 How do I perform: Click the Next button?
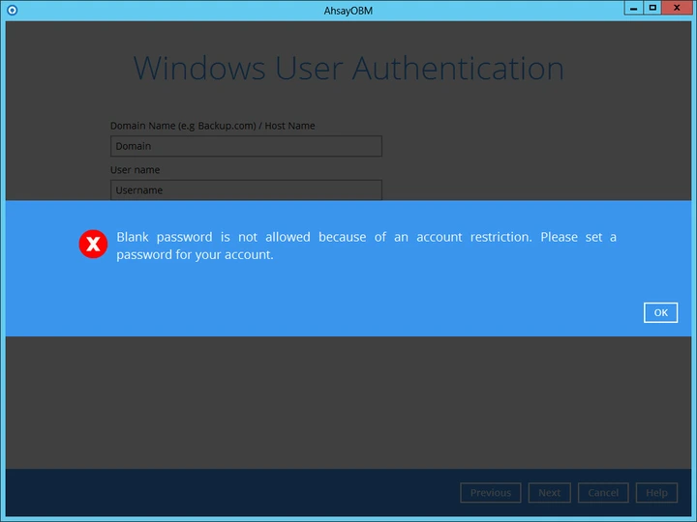(549, 493)
